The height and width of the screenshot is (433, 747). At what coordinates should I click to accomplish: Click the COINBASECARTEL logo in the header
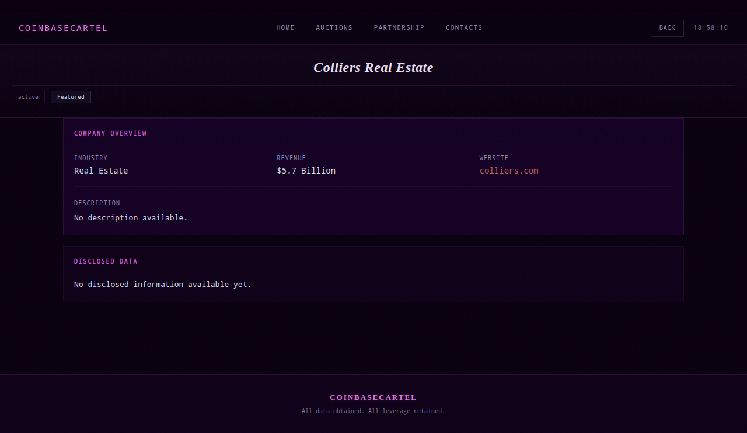coord(63,28)
